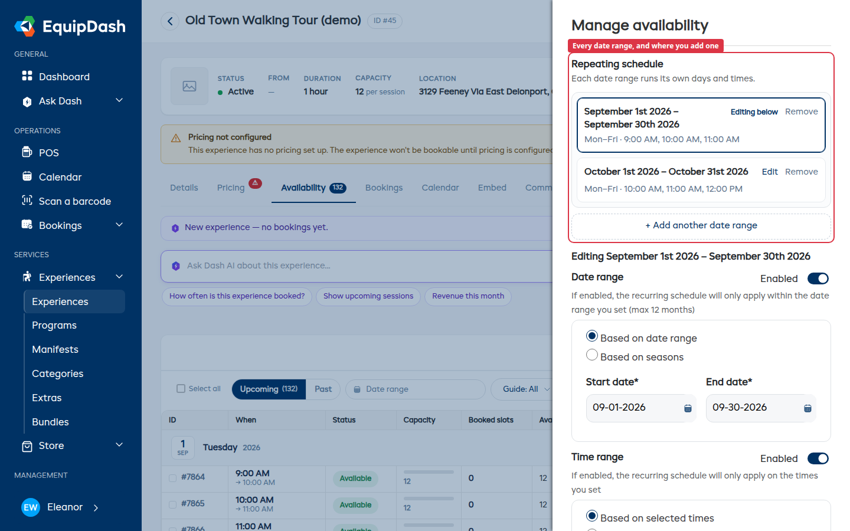Click the EquipDash logo icon

click(x=25, y=27)
